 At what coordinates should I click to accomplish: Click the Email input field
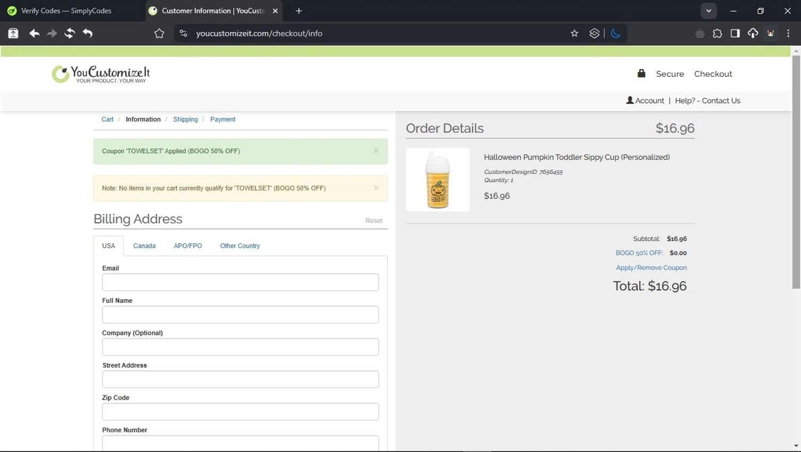(240, 282)
